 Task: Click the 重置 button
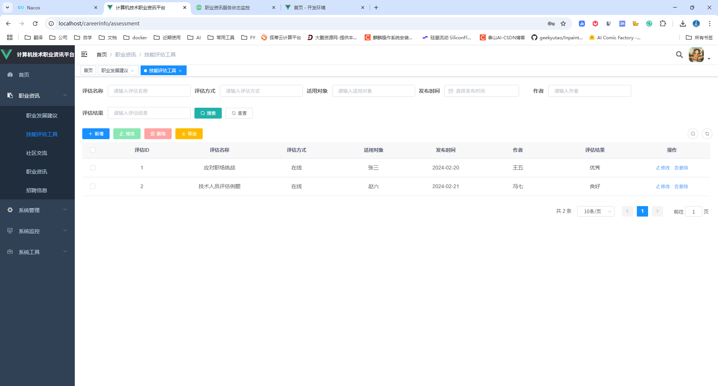pos(239,113)
